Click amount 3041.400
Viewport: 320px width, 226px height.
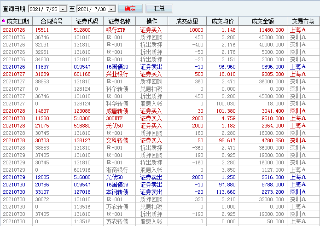(273, 111)
